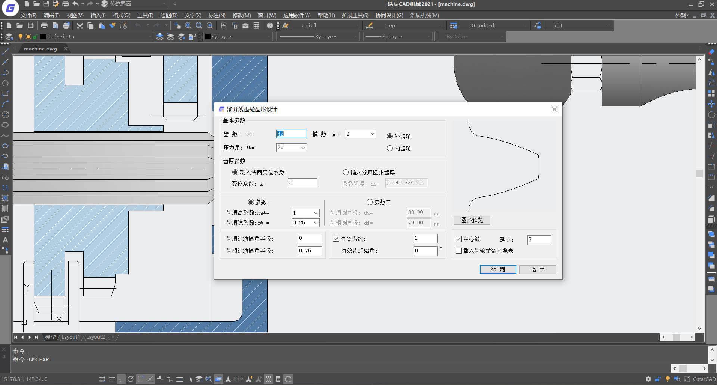717x385 pixels.
Task: Open the layer properties manager icon
Action: pyautogui.click(x=9, y=37)
